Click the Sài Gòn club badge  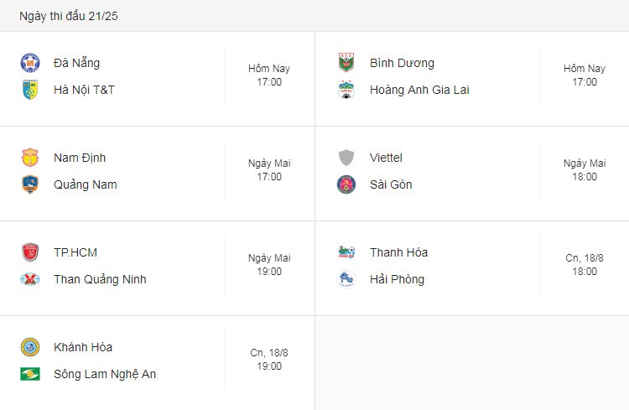coord(346,184)
